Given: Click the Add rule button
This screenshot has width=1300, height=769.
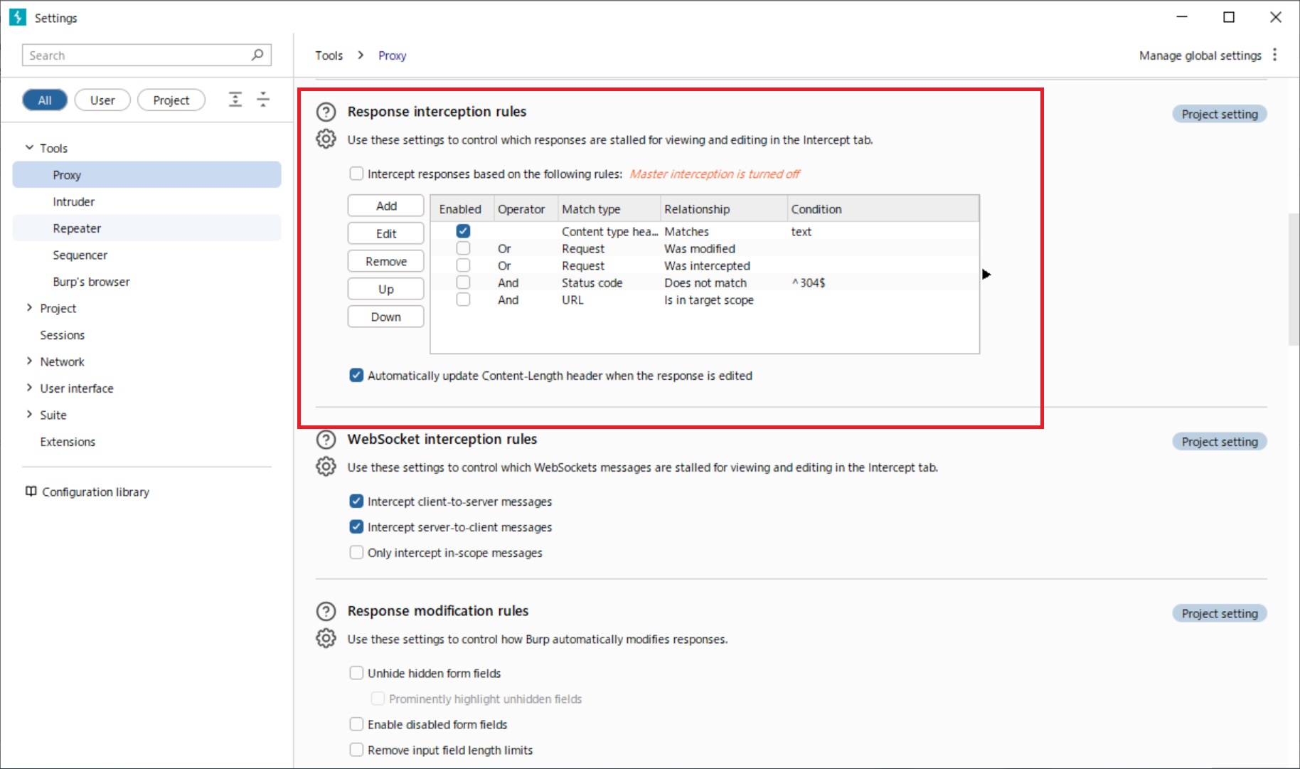Looking at the screenshot, I should click(386, 206).
